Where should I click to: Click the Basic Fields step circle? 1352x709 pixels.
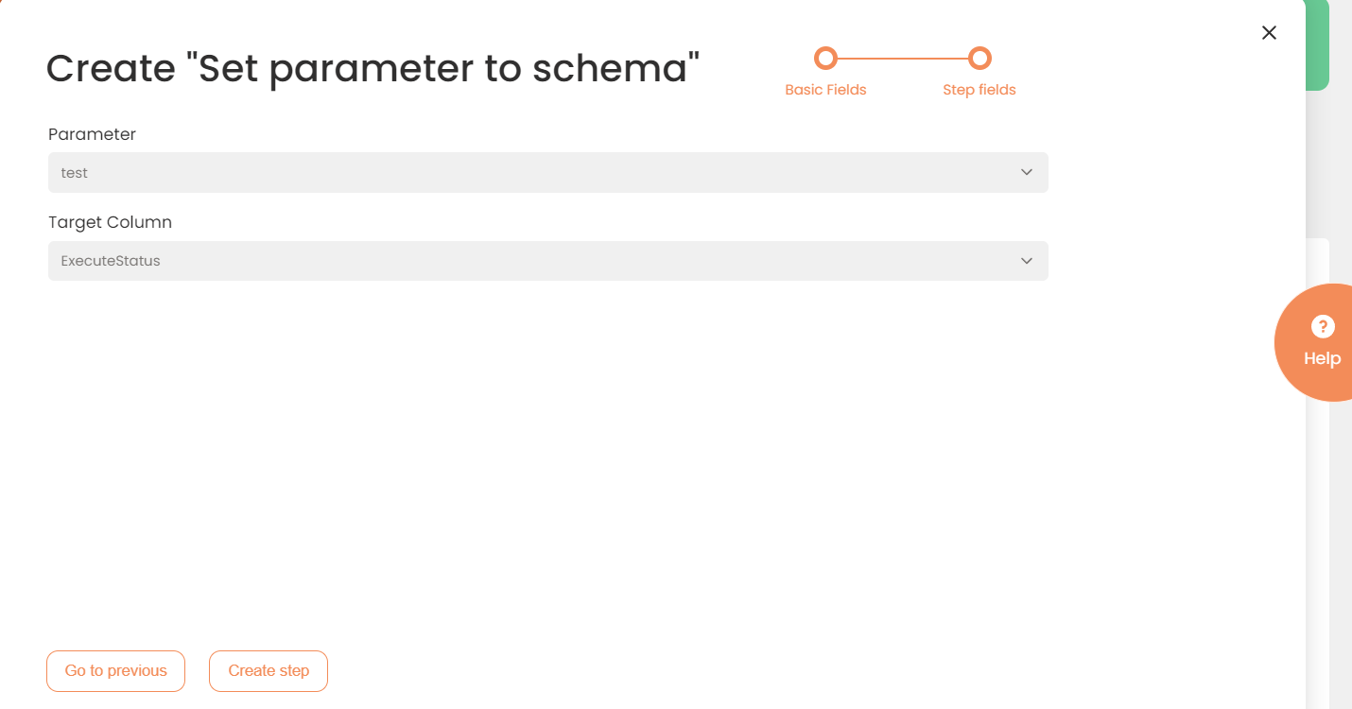(825, 59)
